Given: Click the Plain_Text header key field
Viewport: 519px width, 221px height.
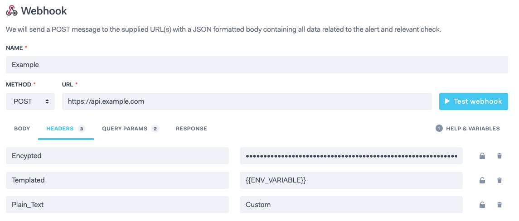Looking at the screenshot, I should tap(117, 205).
